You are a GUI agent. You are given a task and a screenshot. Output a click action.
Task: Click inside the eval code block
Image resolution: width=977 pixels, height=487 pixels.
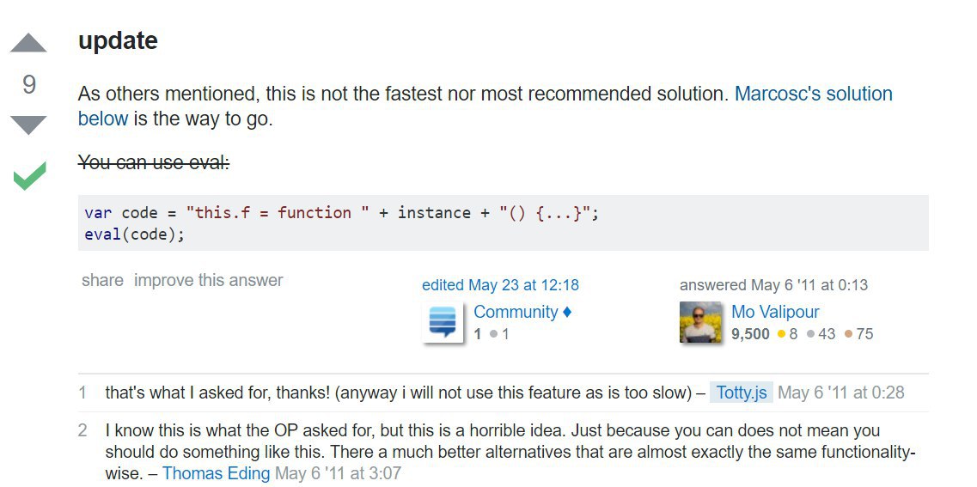503,223
